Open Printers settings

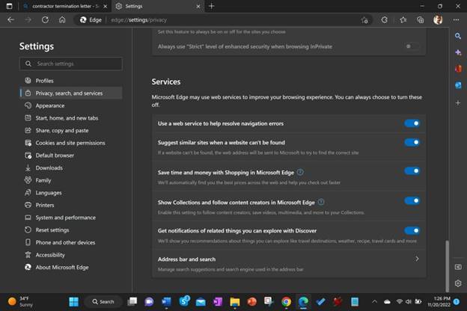pos(71,206)
